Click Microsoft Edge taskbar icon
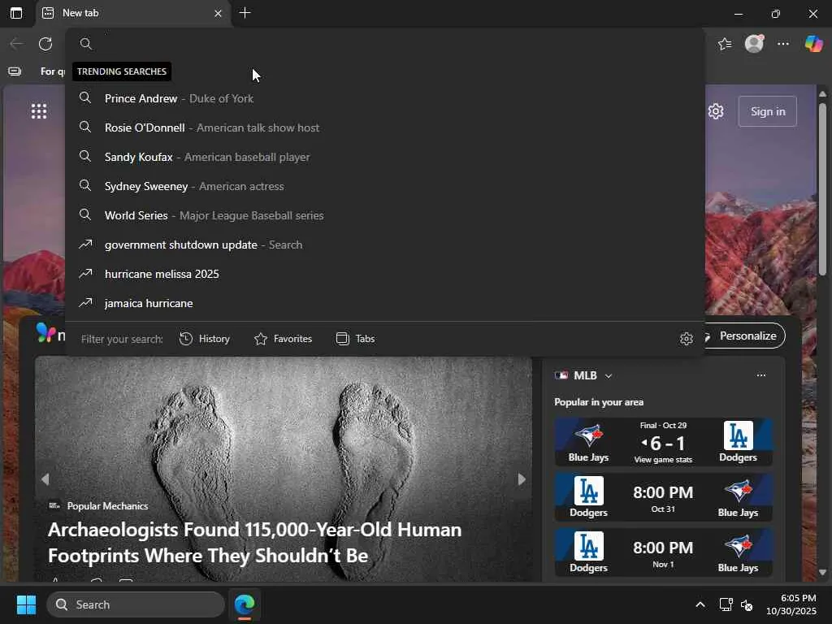The width and height of the screenshot is (832, 624). tap(245, 604)
